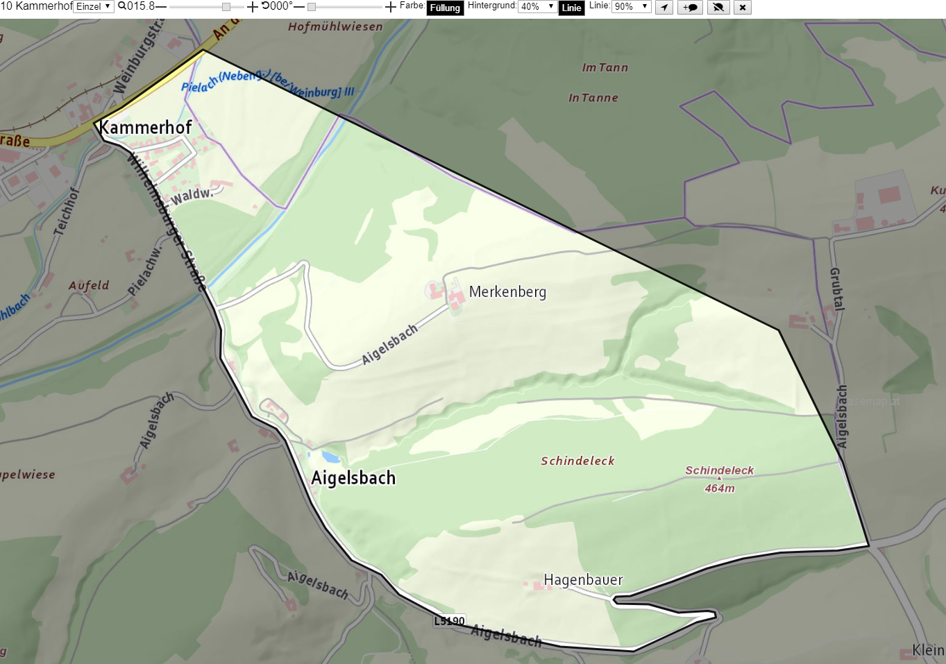Screen dimensions: 946x664
Task: Click the rotation slider handle
Action: pyautogui.click(x=312, y=7)
